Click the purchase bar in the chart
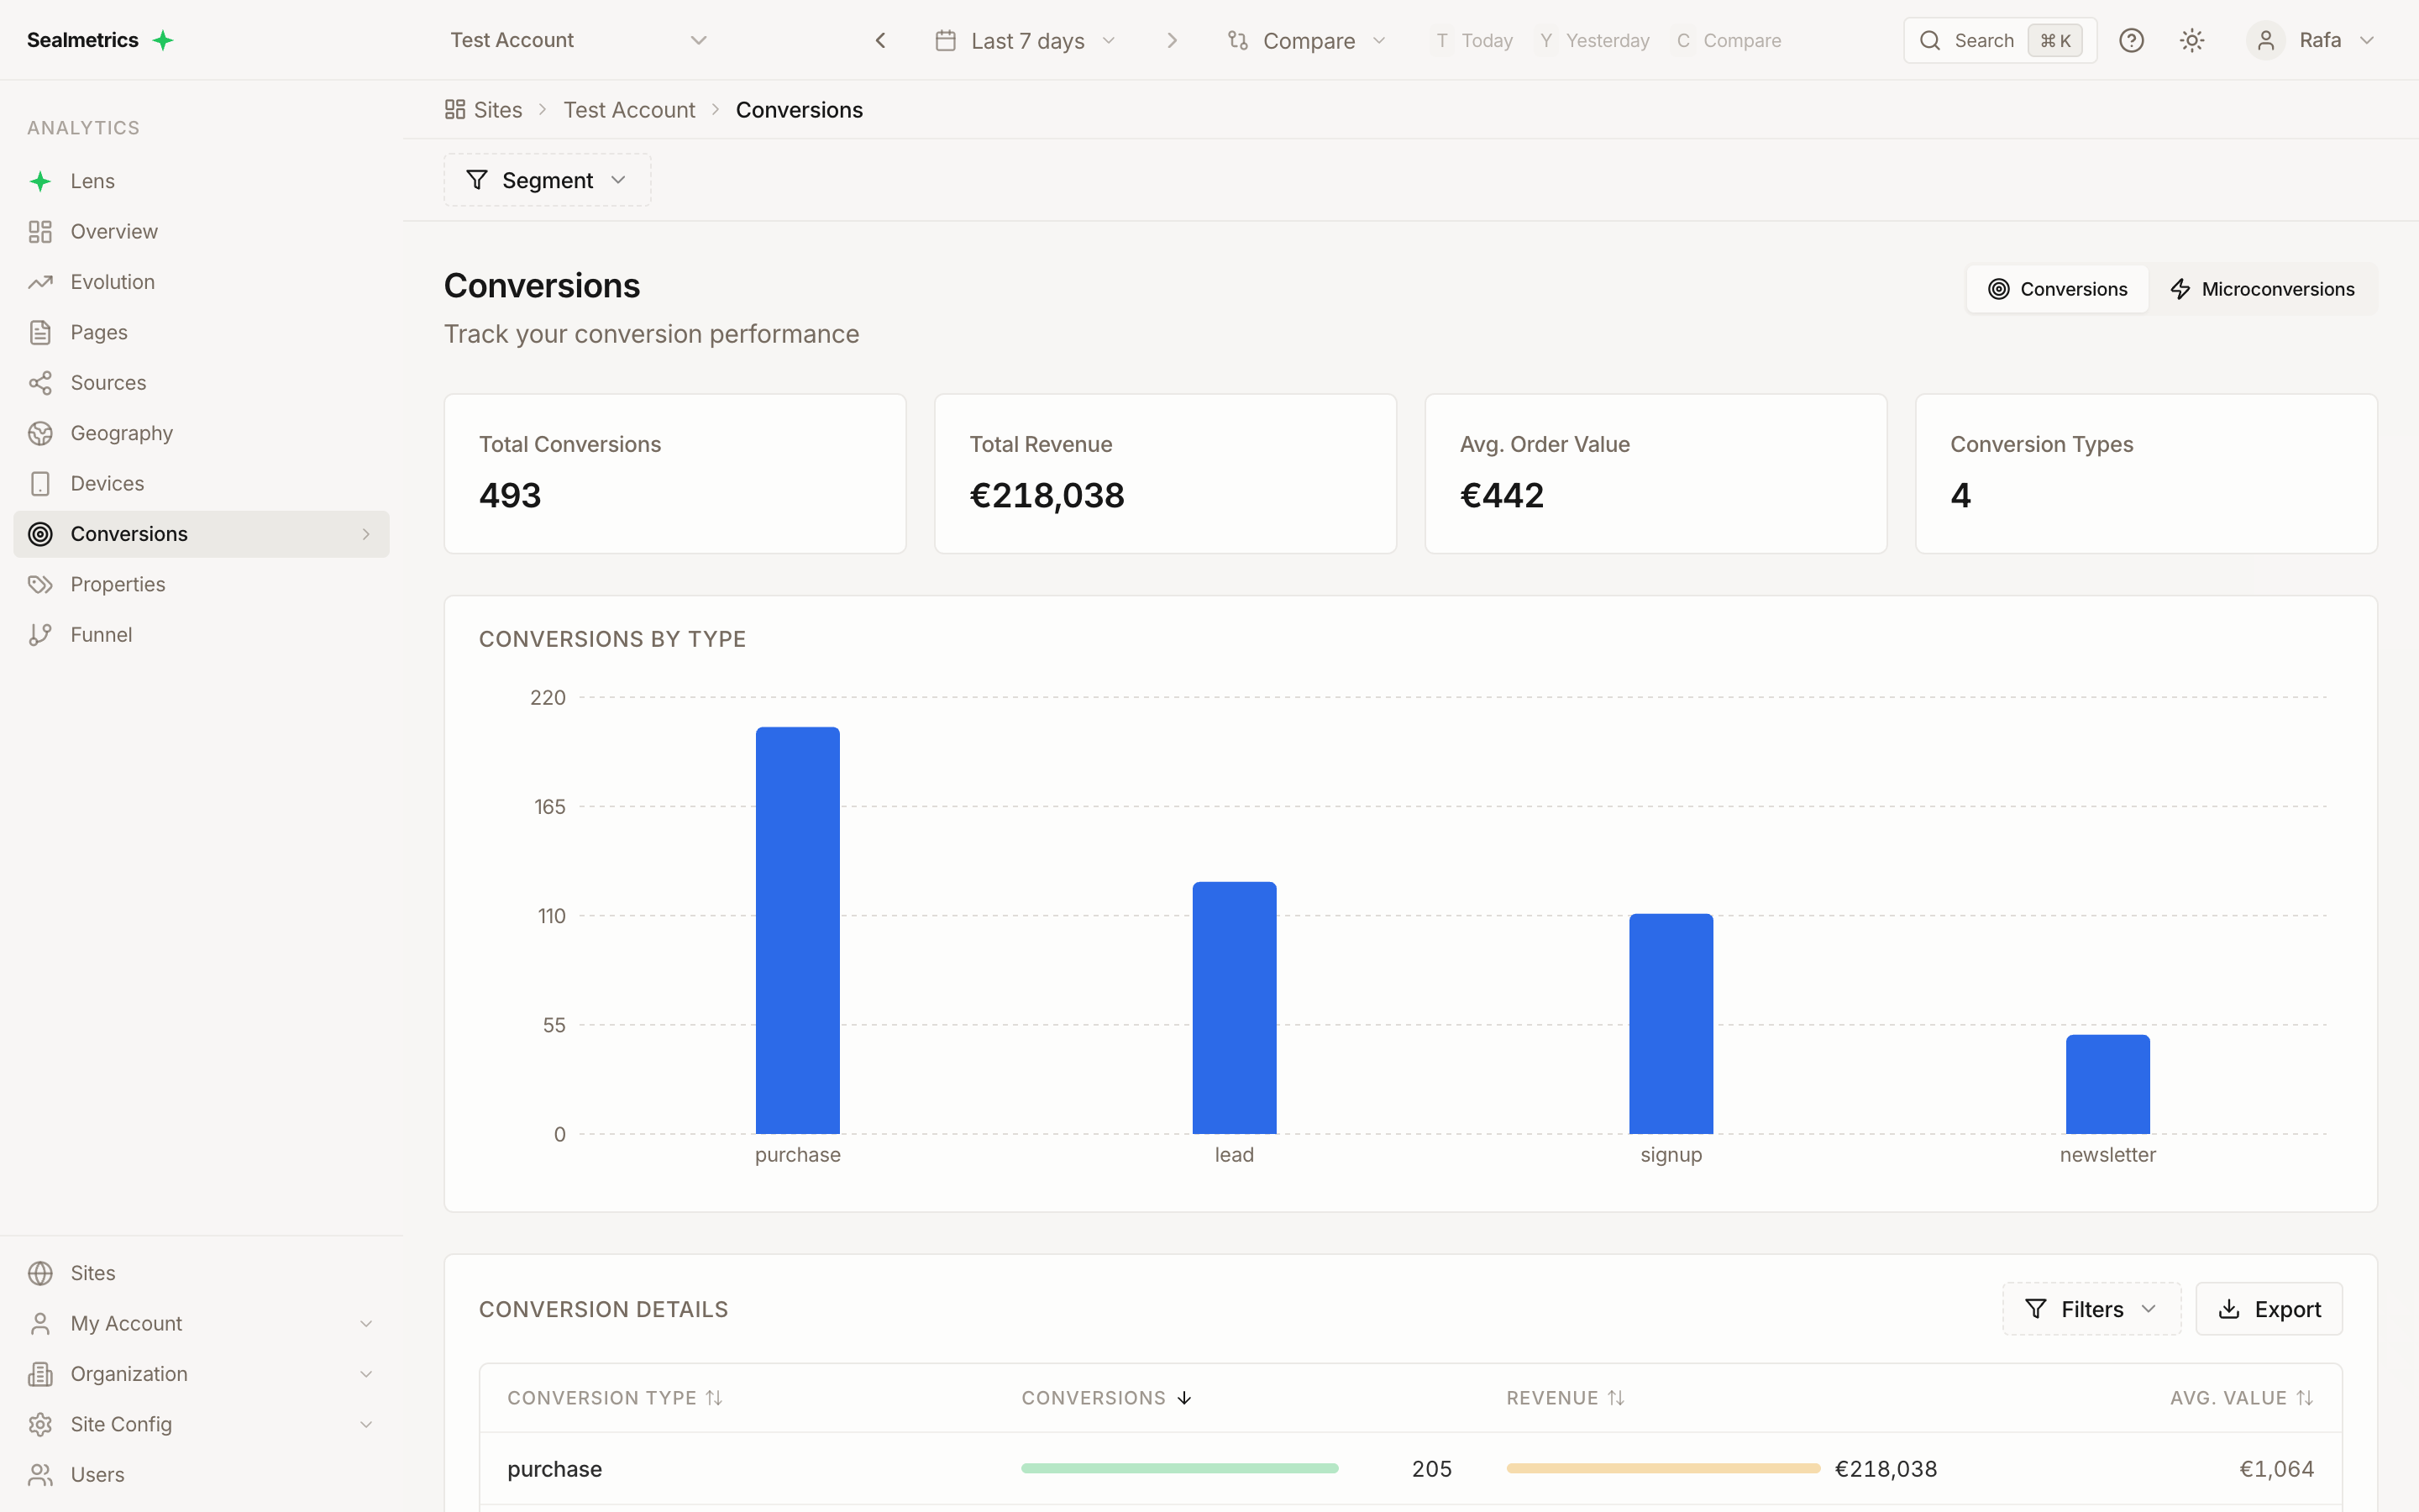This screenshot has height=1512, width=2419. point(798,930)
